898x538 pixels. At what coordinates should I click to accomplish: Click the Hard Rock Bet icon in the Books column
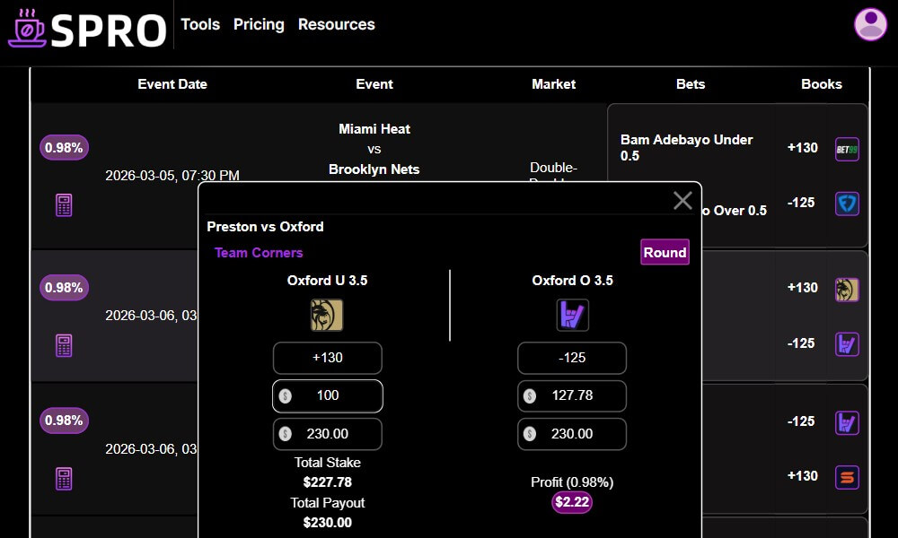845,343
